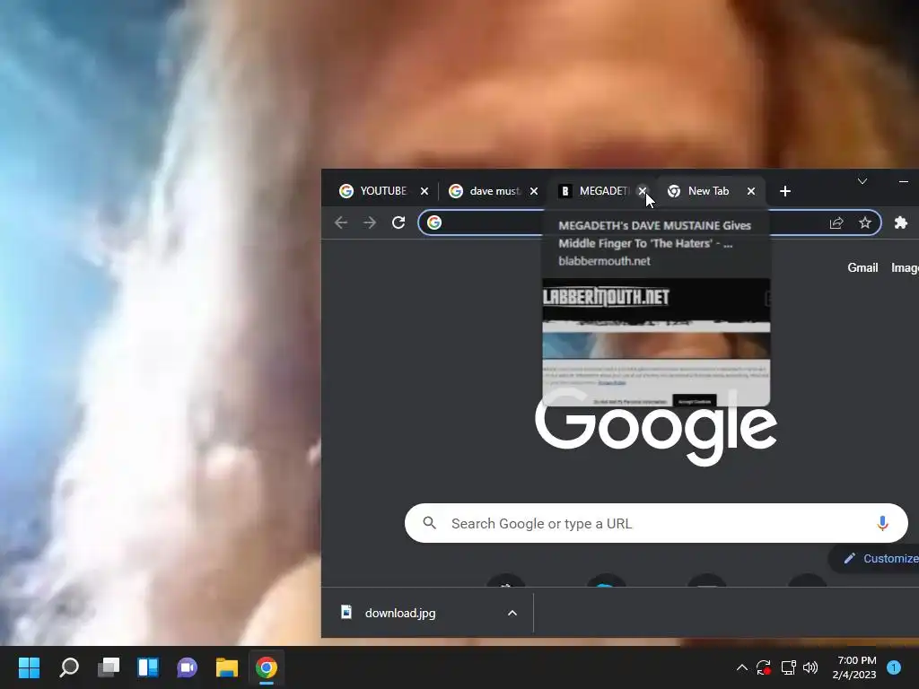The image size is (919, 689).
Task: Start voice search with microphone icon
Action: pyautogui.click(x=882, y=523)
